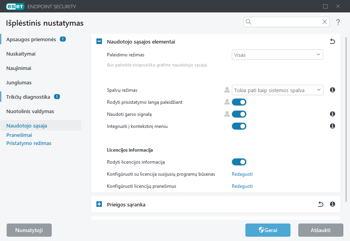Click the badge on Apsaugos priemonės
Image resolution: width=350 pixels, height=241 pixels.
(x=63, y=39)
